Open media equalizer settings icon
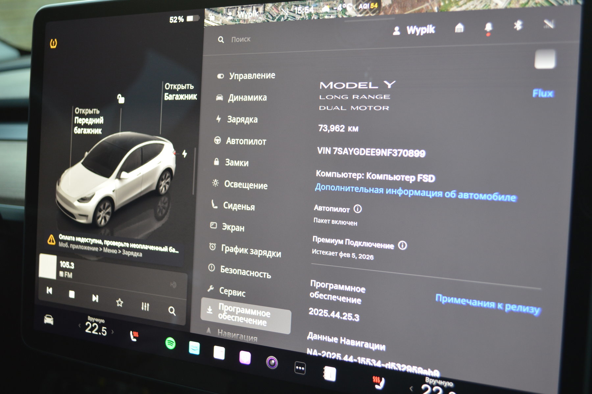 point(145,306)
